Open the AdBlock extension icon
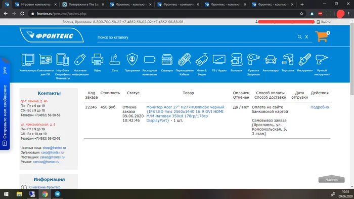354x199 pixels. click(320, 14)
